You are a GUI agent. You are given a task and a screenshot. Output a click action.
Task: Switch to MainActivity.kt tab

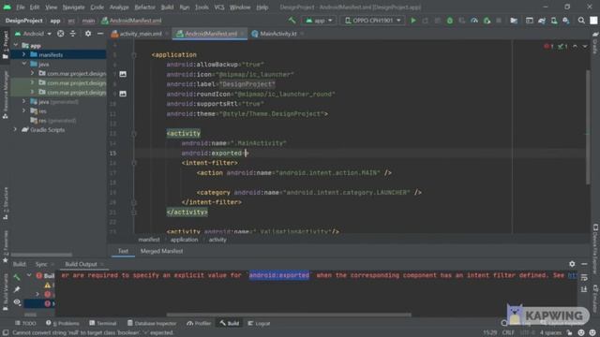[x=277, y=34]
